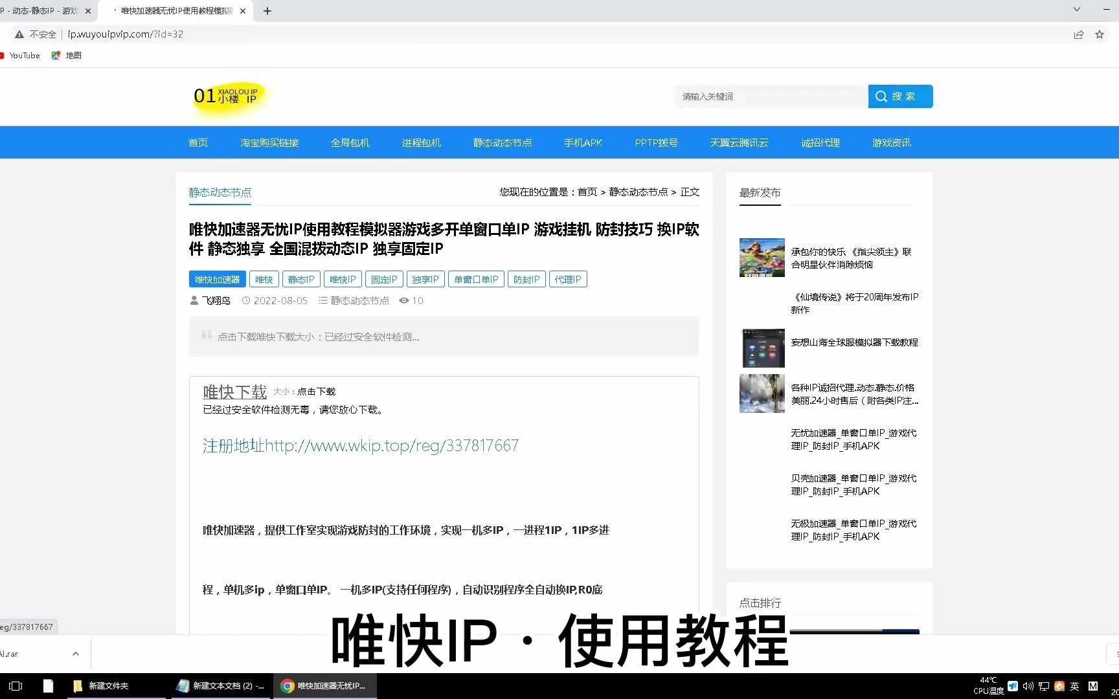The width and height of the screenshot is (1119, 699).
Task: Open the 地图 maps bookmark
Action: [x=67, y=56]
